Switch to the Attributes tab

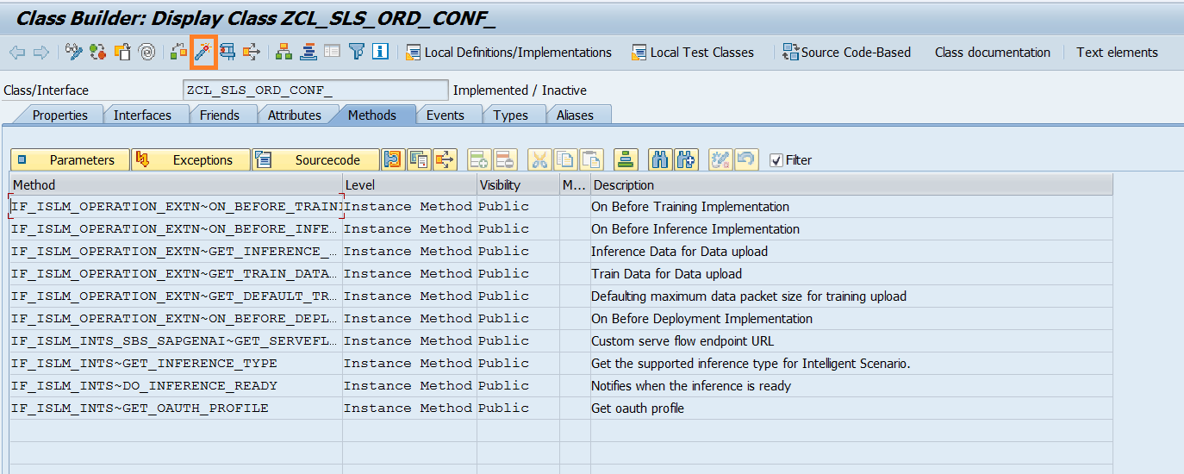tap(294, 115)
